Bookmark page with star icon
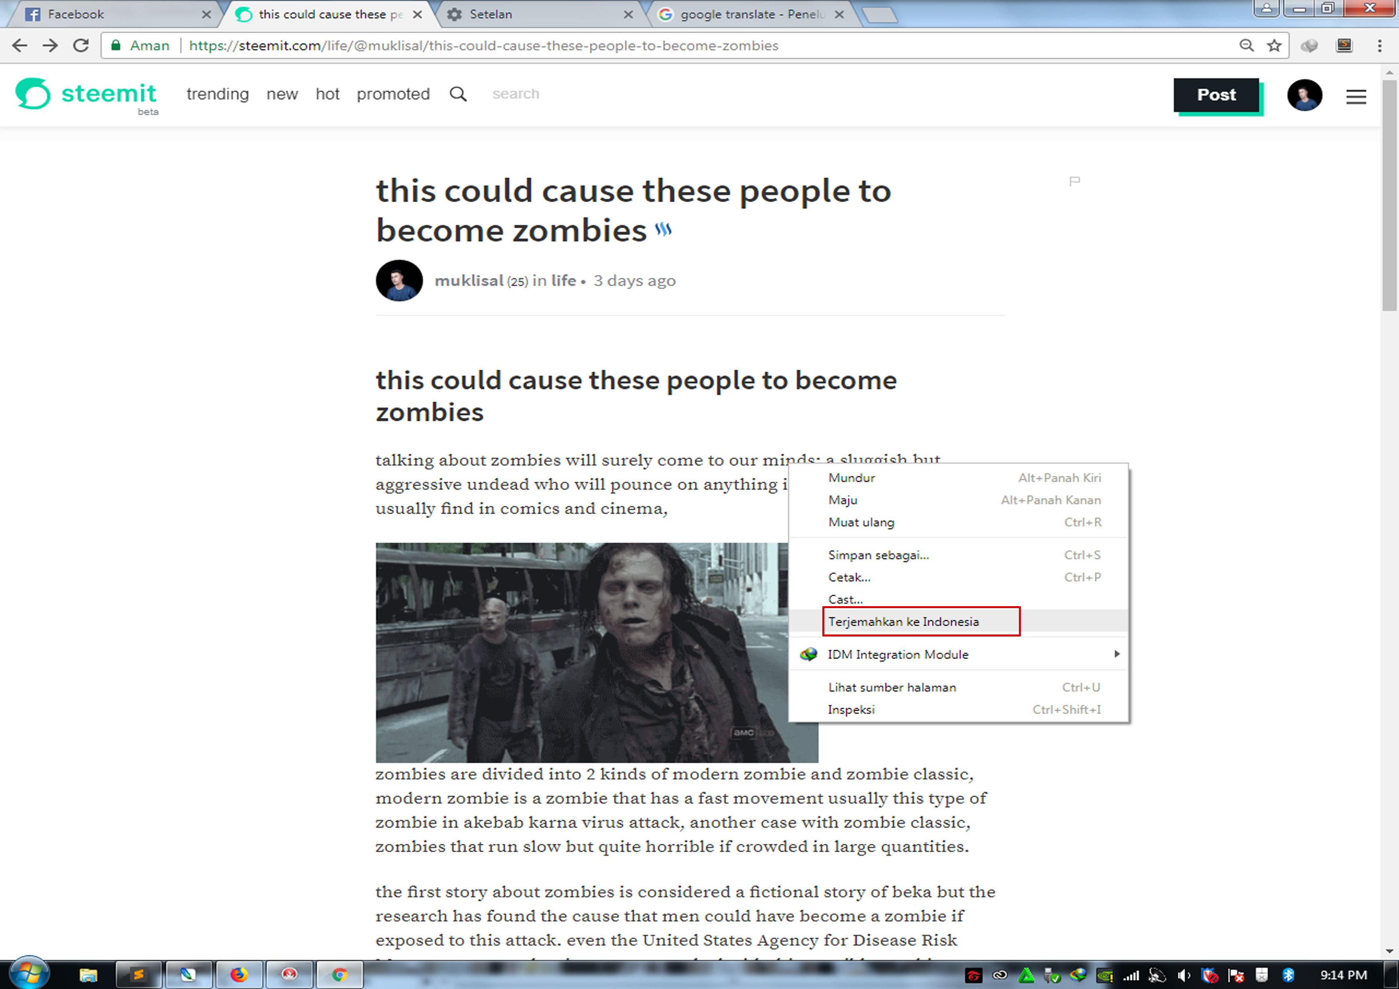Viewport: 1399px width, 989px height. (x=1274, y=46)
